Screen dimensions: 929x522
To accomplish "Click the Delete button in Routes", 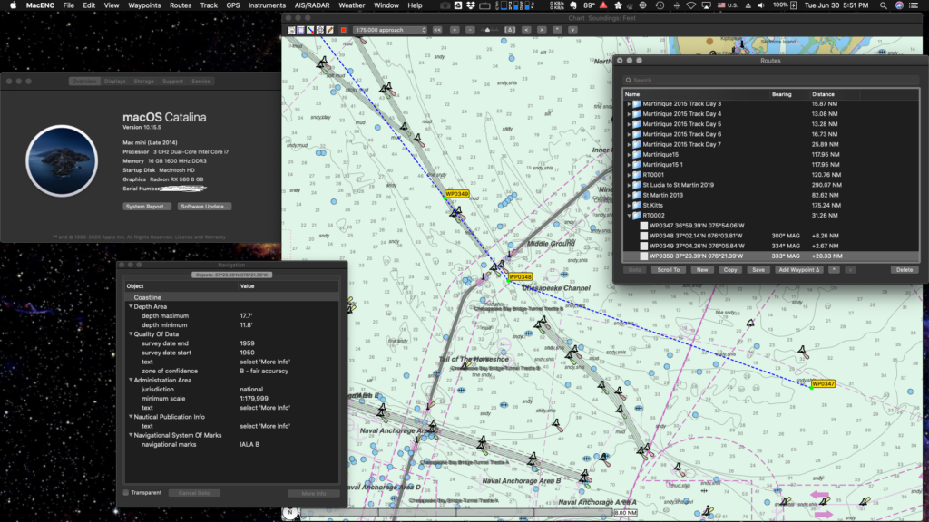I will [x=905, y=270].
